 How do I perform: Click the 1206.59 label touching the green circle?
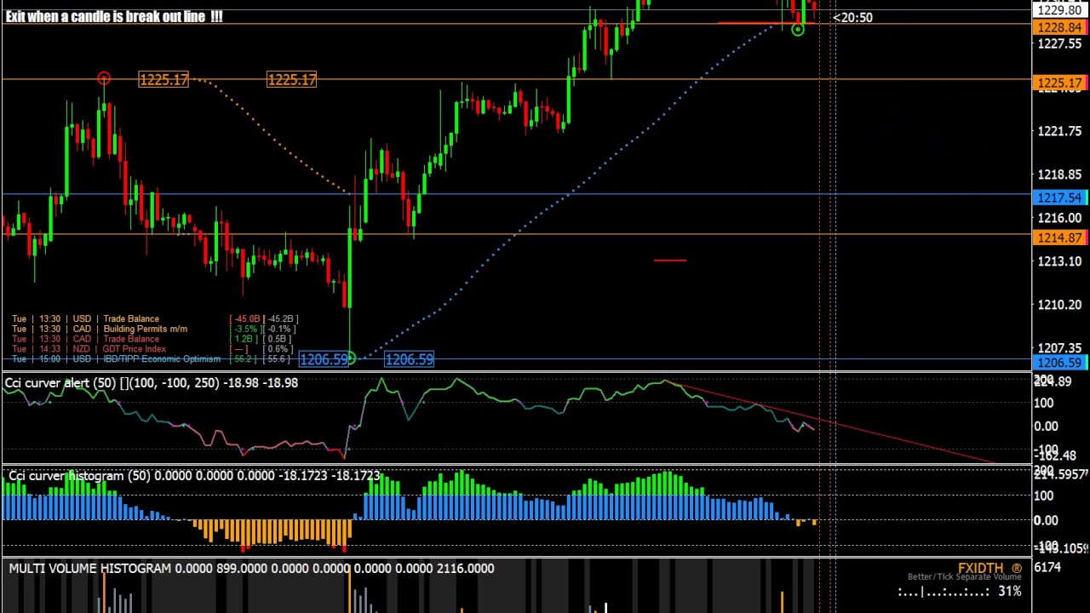coord(324,359)
